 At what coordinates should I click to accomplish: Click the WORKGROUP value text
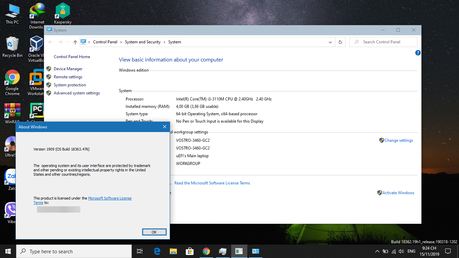click(188, 164)
